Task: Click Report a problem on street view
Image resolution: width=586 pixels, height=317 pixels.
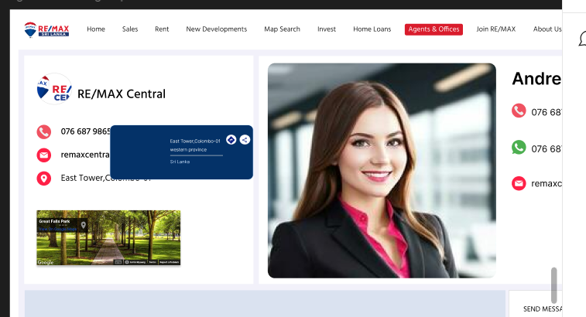Action: point(170,262)
